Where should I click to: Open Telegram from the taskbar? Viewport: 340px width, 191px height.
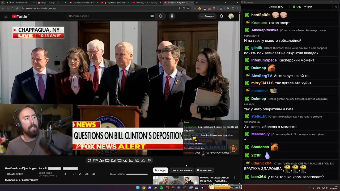coord(190,188)
